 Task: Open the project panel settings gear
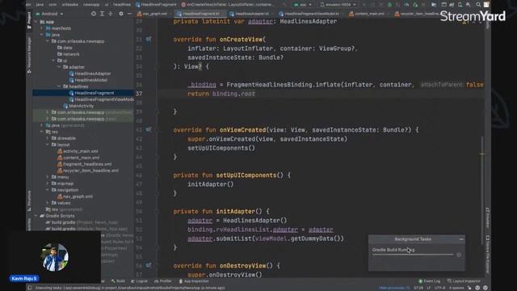[121, 14]
